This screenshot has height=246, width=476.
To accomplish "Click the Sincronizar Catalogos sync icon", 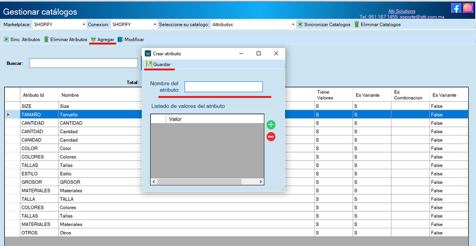I will (300, 25).
